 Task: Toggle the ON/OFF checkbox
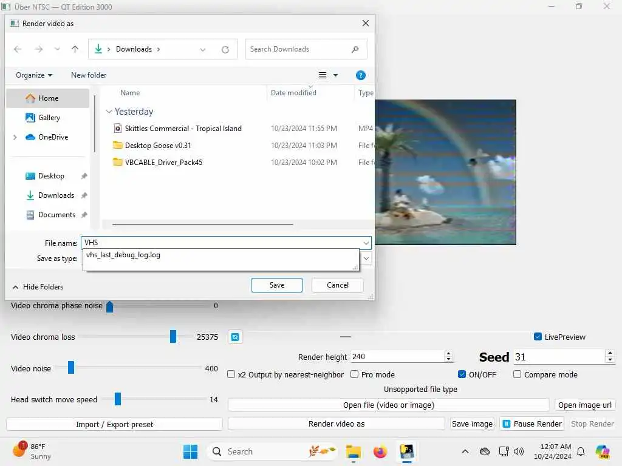(x=462, y=374)
